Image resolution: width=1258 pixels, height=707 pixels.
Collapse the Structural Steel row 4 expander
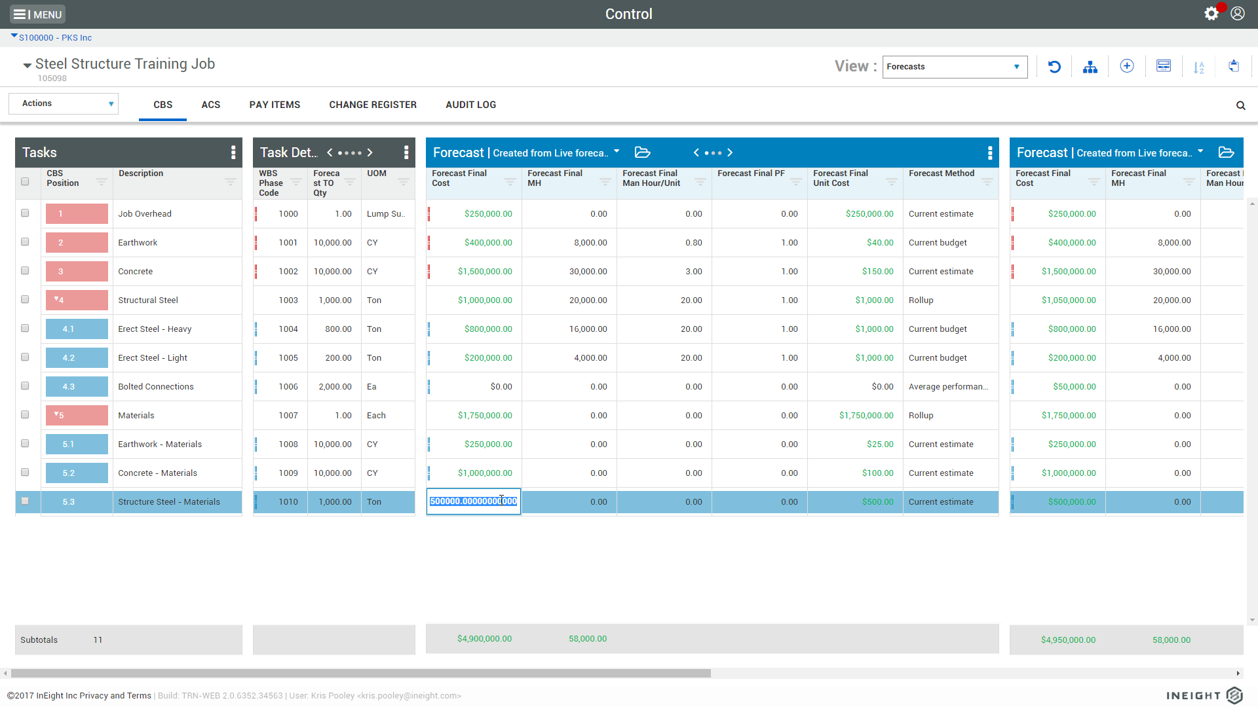(x=56, y=299)
